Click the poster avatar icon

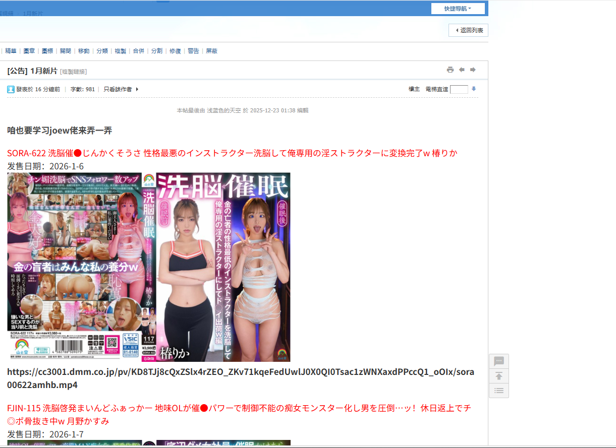pyautogui.click(x=11, y=89)
